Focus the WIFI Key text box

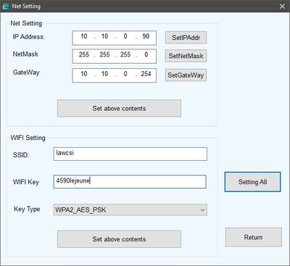(130, 182)
